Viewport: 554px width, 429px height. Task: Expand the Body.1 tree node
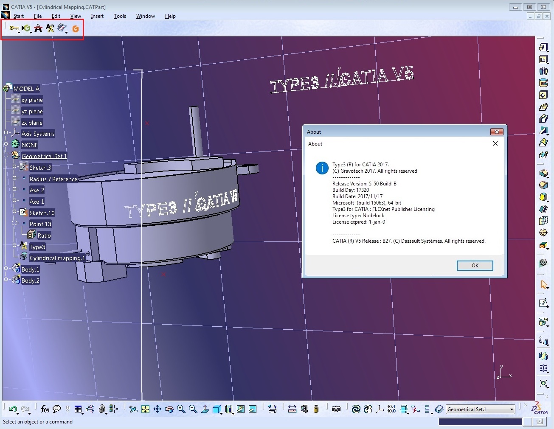point(6,268)
